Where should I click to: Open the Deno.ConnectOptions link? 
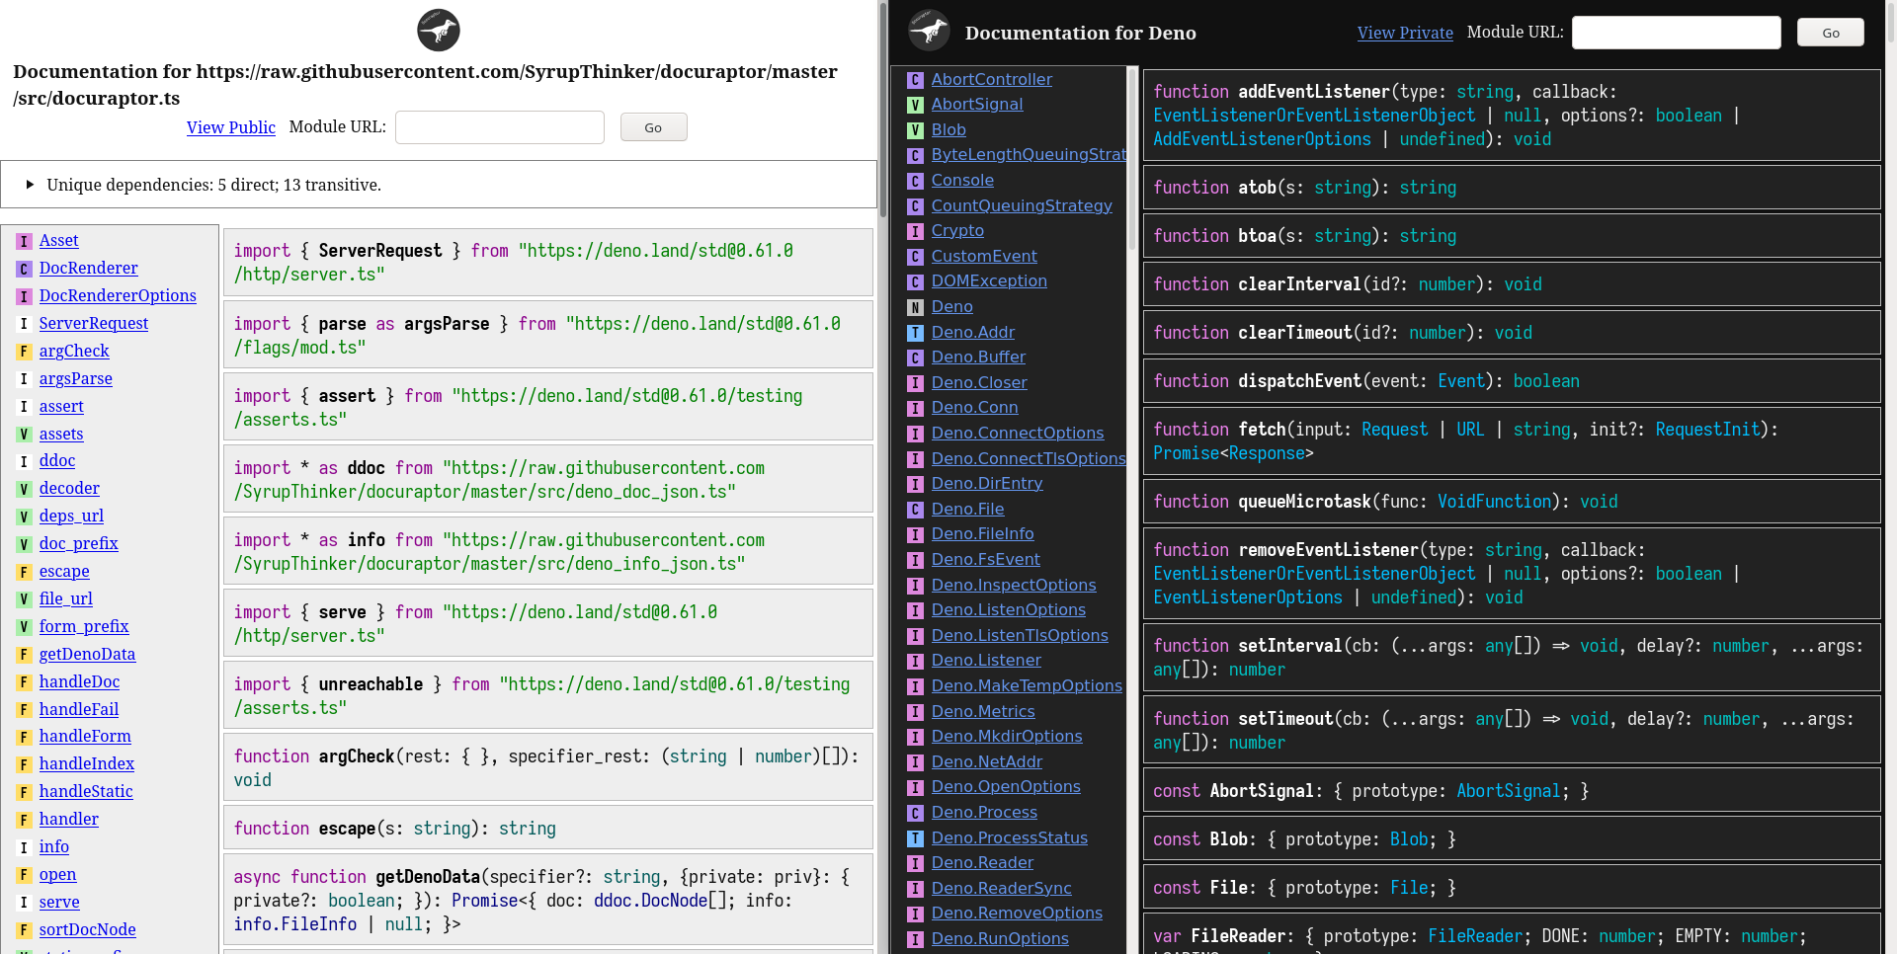[1018, 433]
